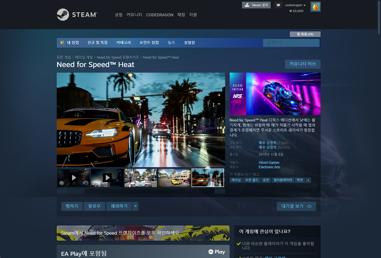Click the thumbnail strip left scroll arrow
Viewport: 381px width, 258px height.
coord(62,191)
